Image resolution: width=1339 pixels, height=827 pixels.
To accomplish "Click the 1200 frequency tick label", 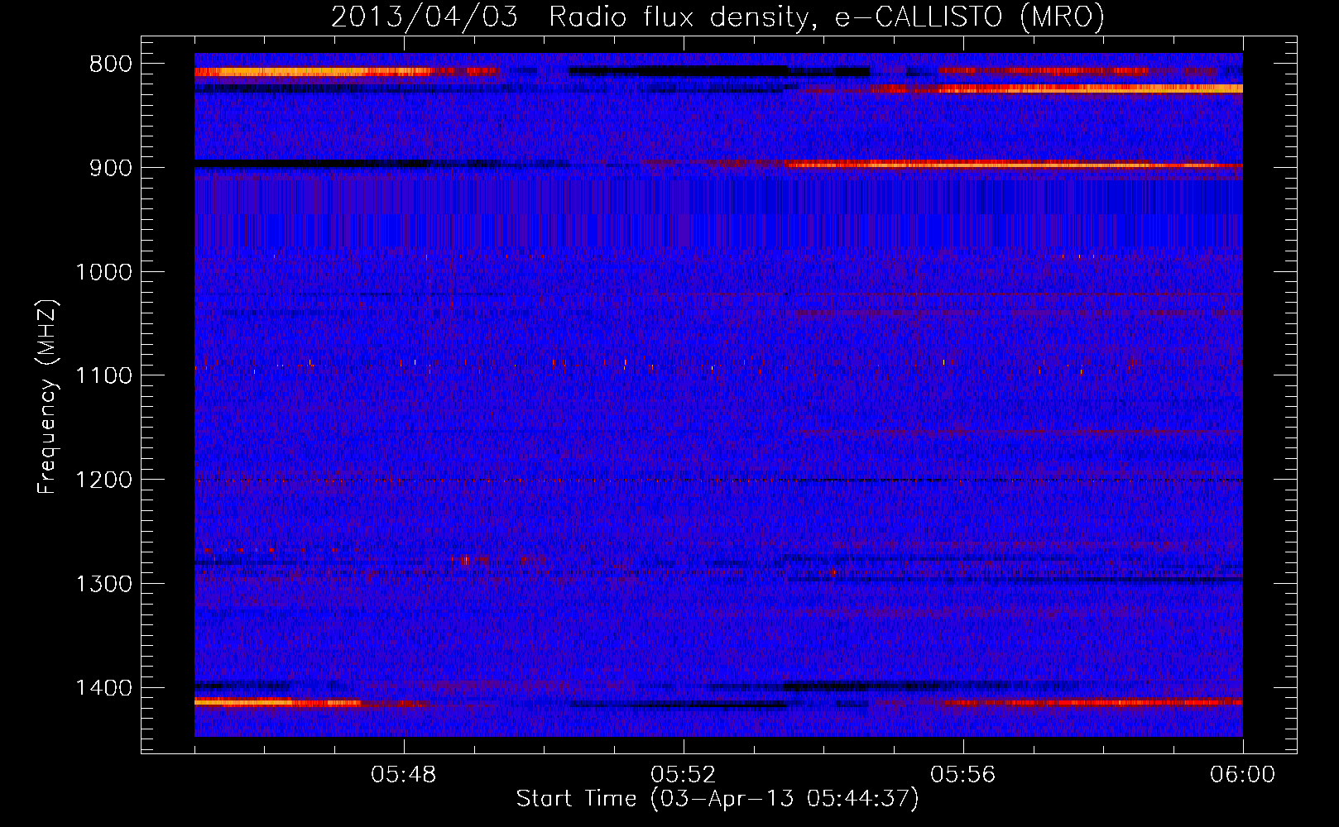I will click(x=103, y=480).
